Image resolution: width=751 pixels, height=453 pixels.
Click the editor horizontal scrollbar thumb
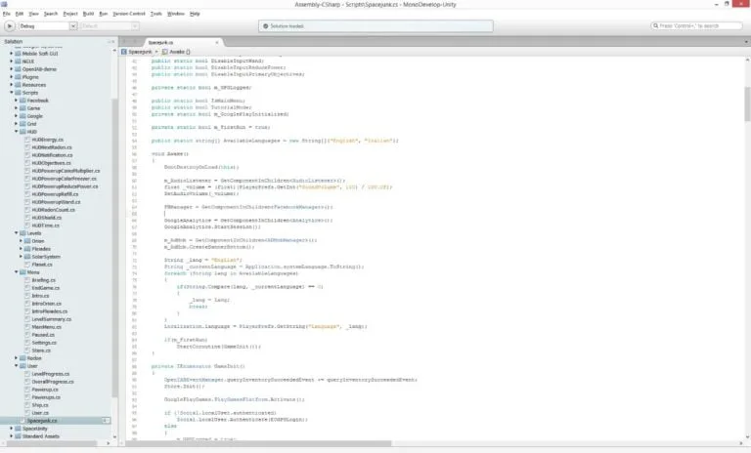[258, 443]
